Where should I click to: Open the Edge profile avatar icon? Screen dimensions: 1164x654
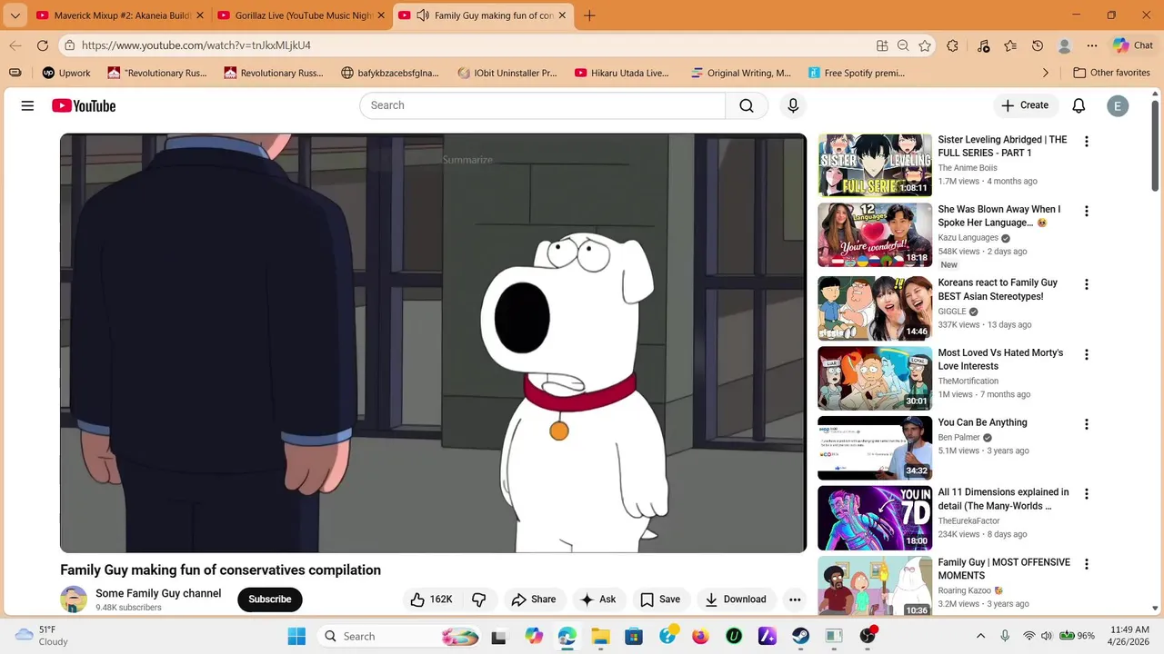(1065, 45)
